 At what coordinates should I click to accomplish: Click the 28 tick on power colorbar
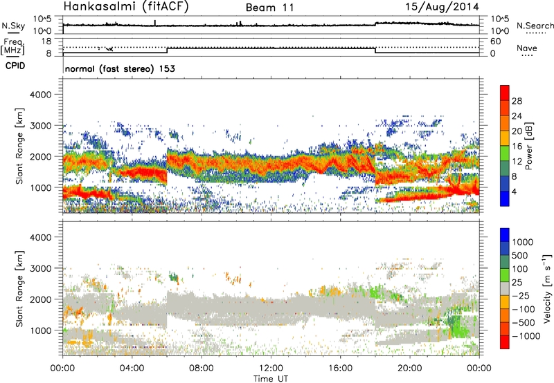pos(517,101)
